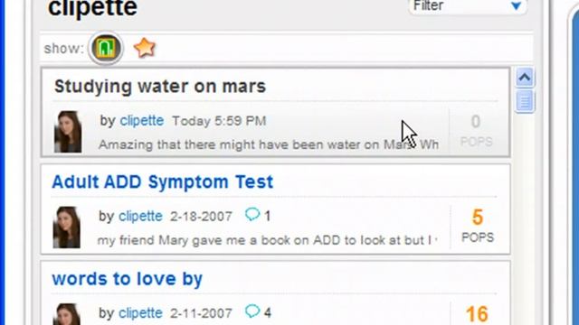Open the words to love by clip

coord(127,279)
